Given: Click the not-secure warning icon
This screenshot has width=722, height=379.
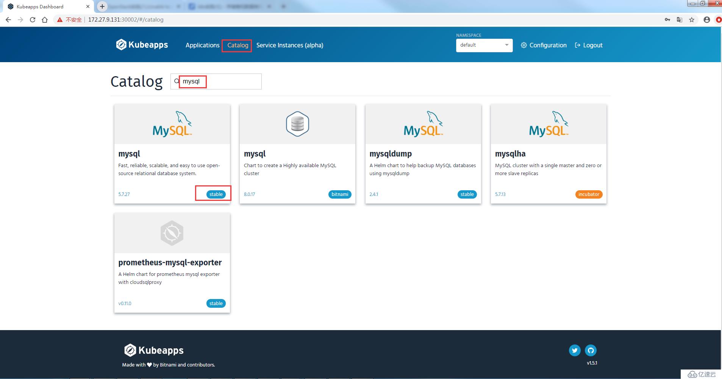Looking at the screenshot, I should point(60,20).
